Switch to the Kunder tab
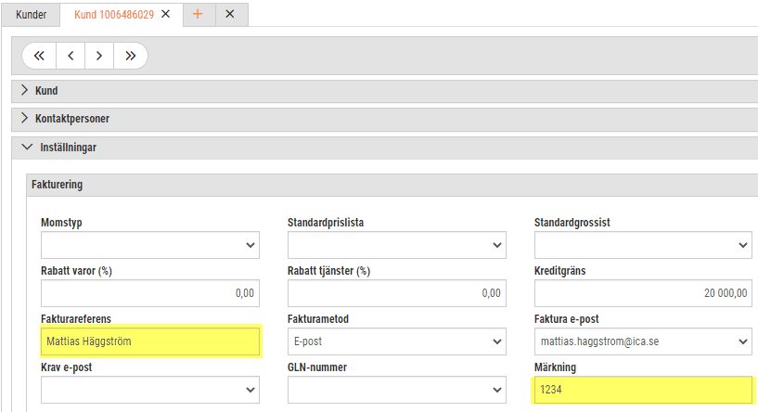 point(31,15)
